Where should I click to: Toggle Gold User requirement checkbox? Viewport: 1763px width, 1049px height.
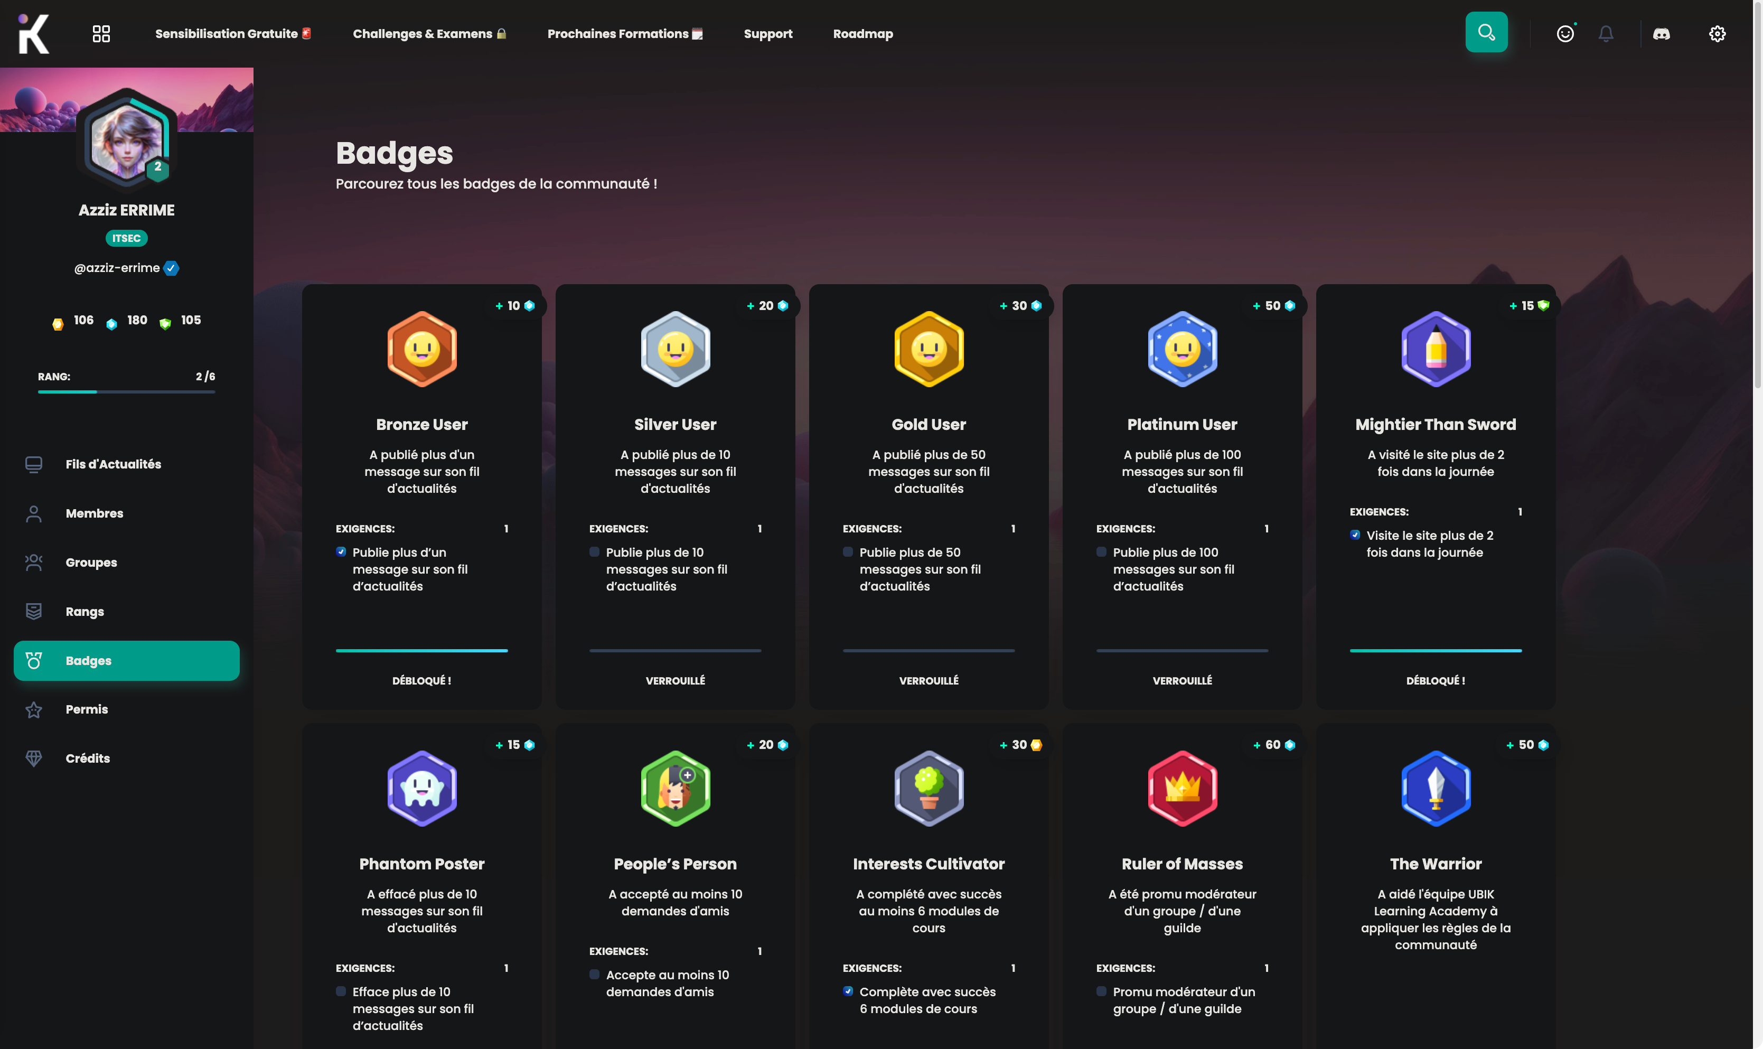(x=848, y=551)
